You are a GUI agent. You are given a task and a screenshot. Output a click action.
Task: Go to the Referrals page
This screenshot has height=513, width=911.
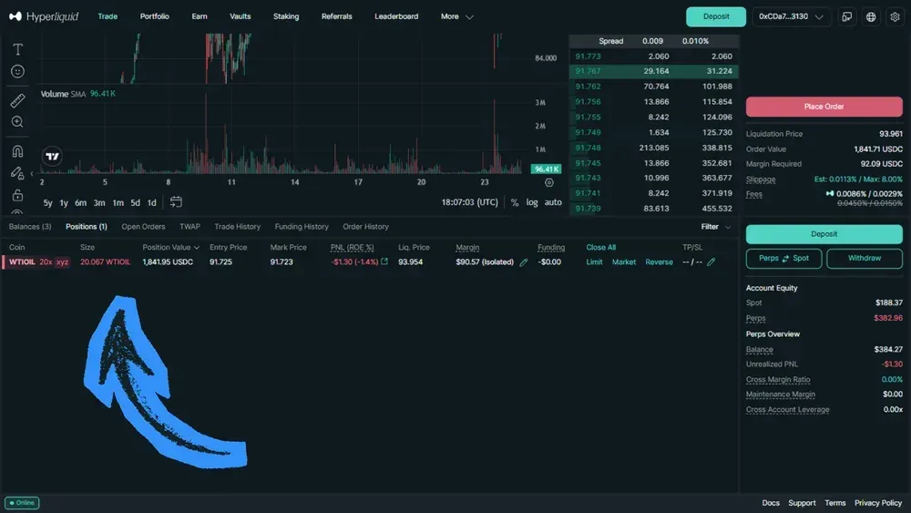336,16
